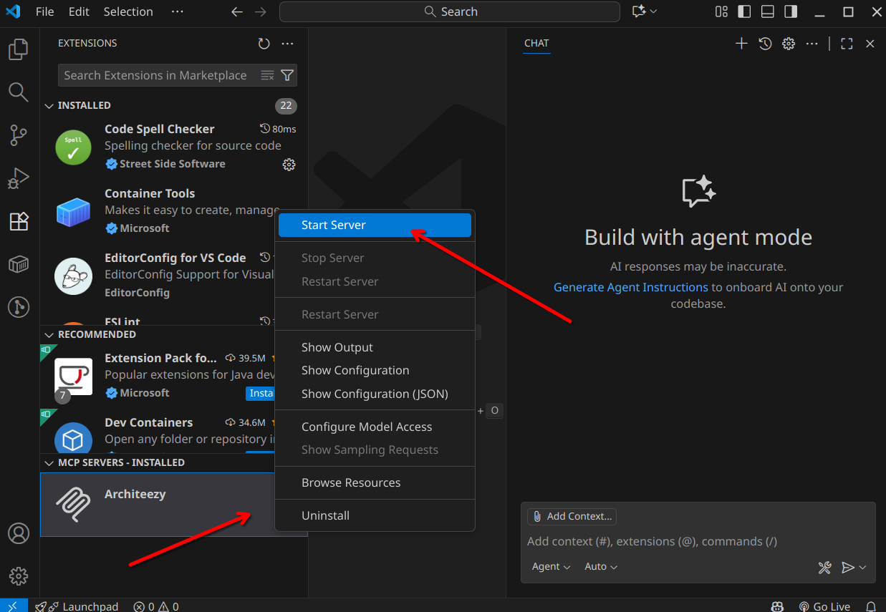Click the Add Context button
The height and width of the screenshot is (612, 886).
(572, 516)
